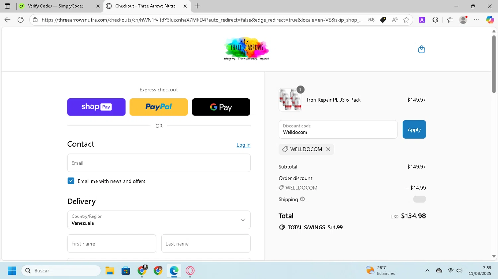Viewport: 498px width, 279px height.
Task: Click the Three Arrows logo
Action: (x=246, y=49)
